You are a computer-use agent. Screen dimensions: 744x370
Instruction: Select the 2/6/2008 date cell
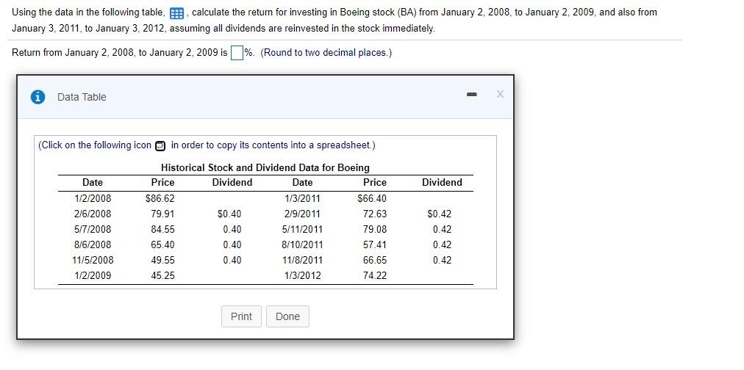(93, 214)
